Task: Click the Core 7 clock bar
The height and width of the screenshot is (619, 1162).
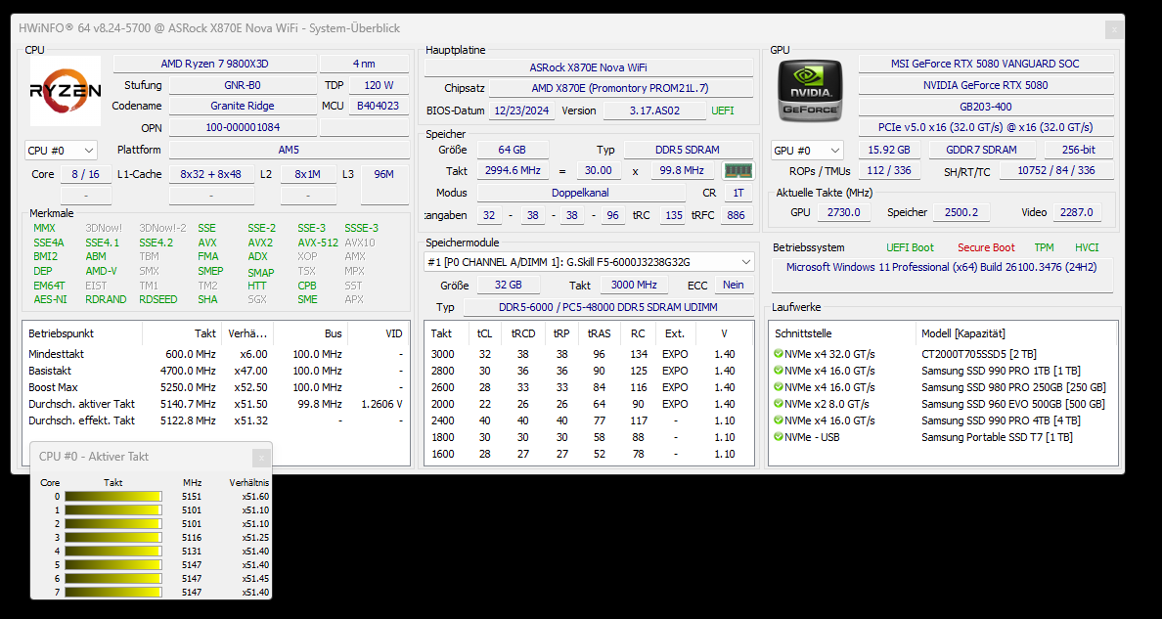Action: 112,593
